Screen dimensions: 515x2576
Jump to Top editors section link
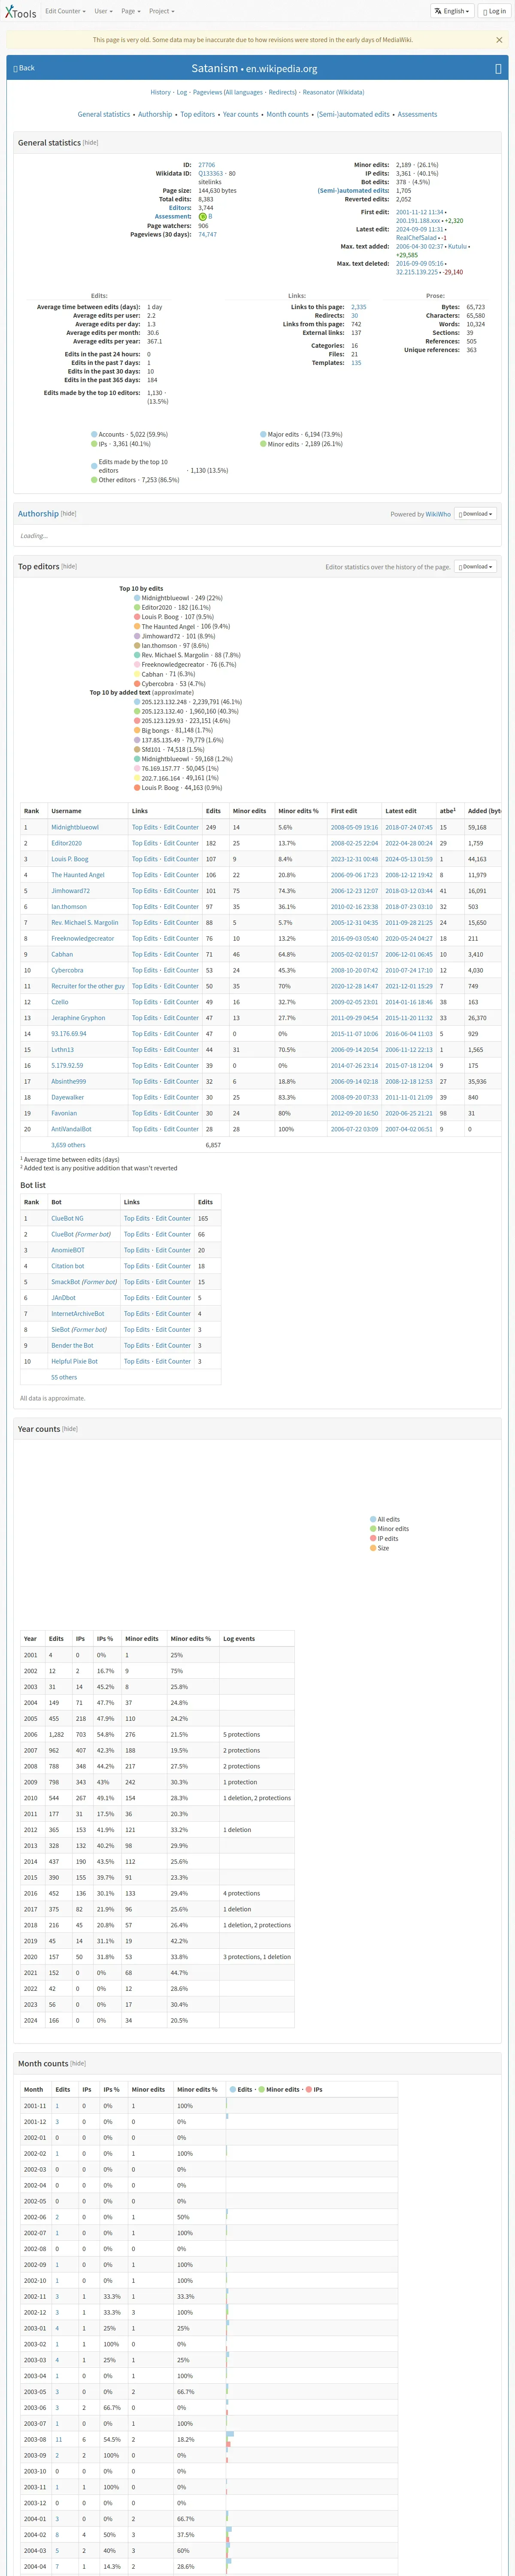[198, 114]
